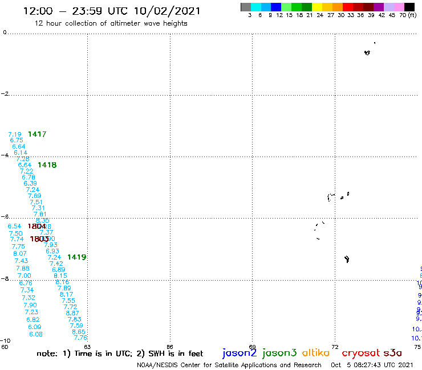
Task: Click the altika satellite legend label
Action: point(316,353)
